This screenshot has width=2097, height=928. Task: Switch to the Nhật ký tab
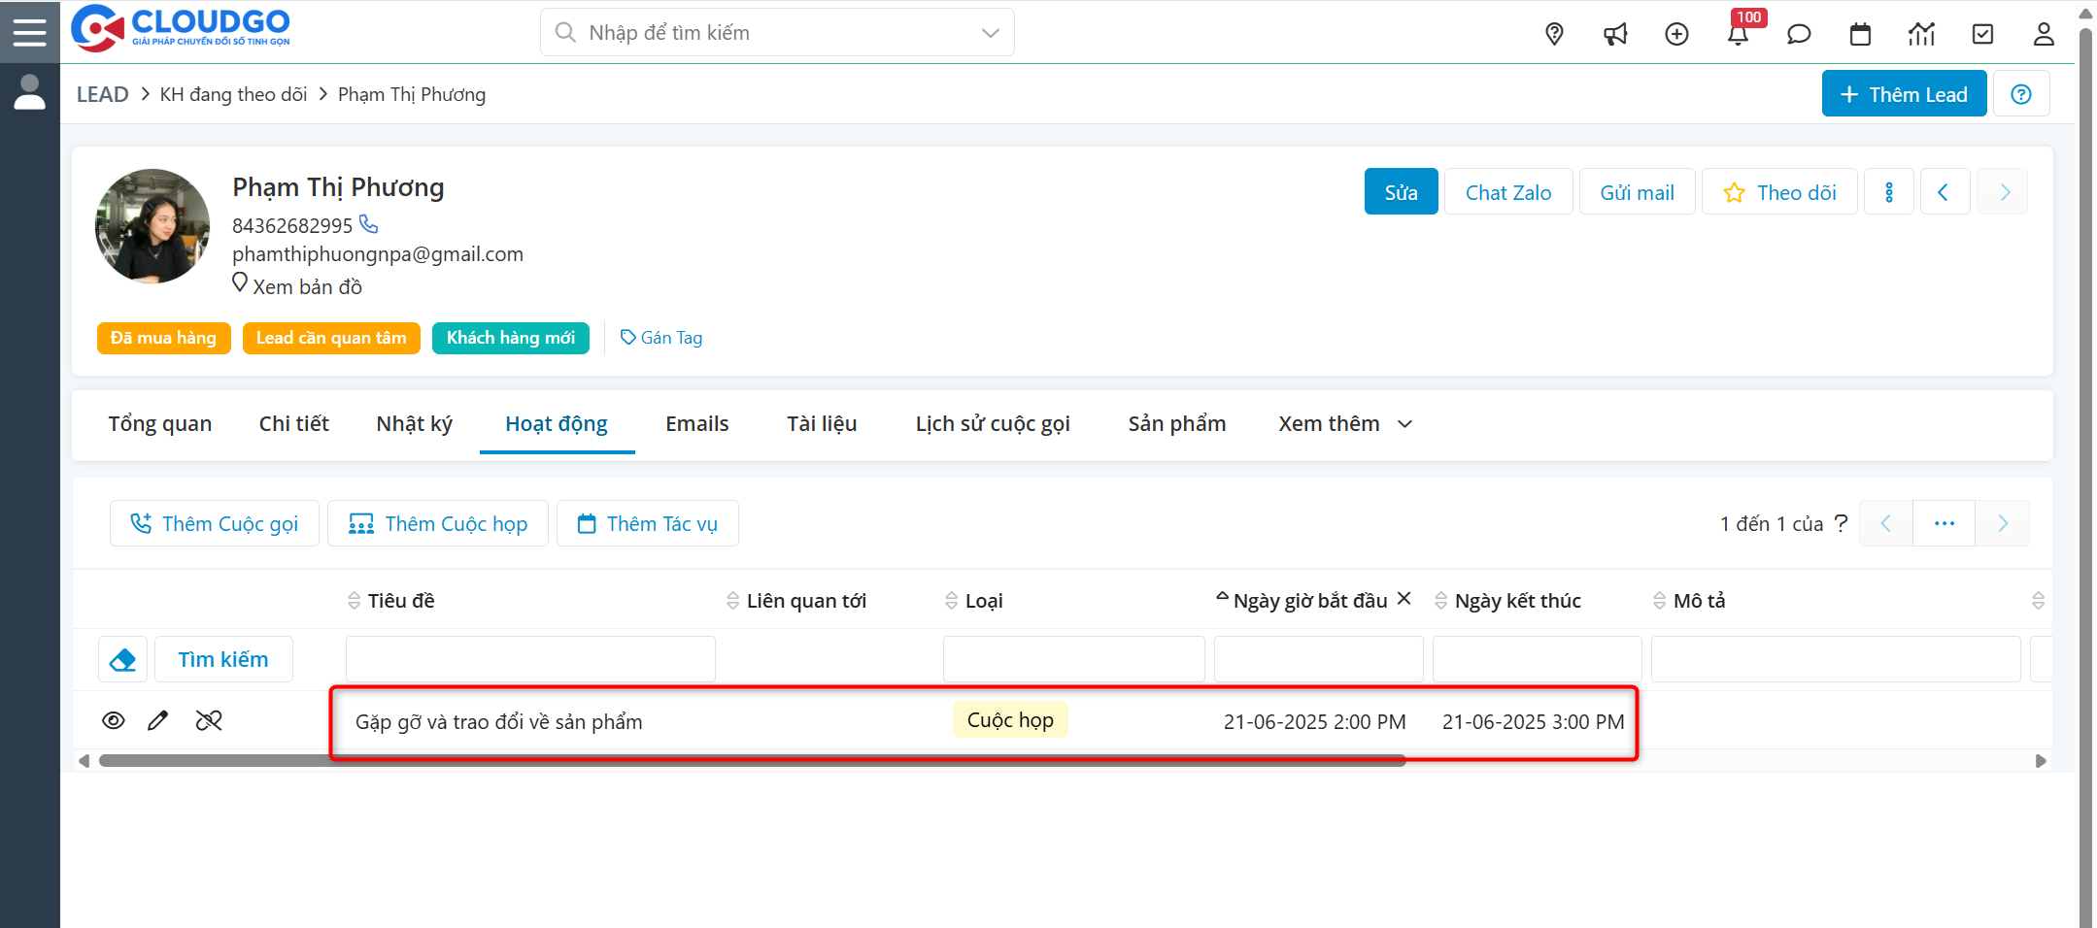pyautogui.click(x=414, y=424)
